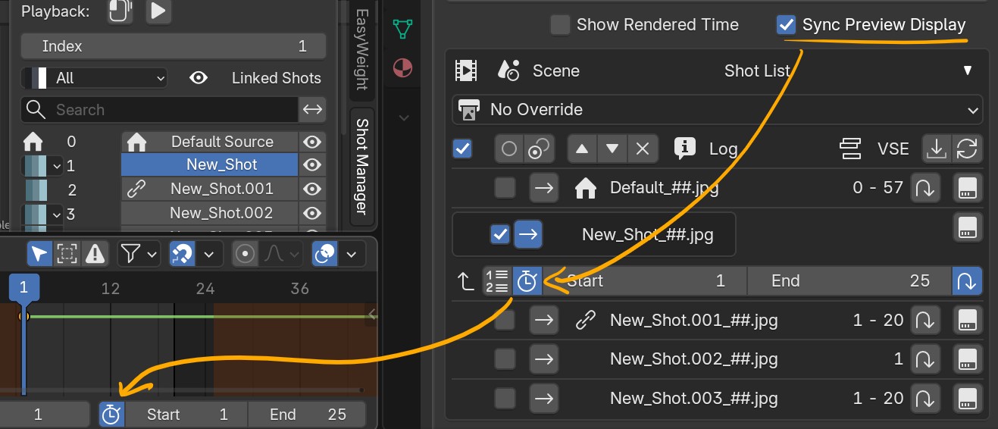
Task: Toggle the blue stopwatch button in shot settings
Action: [x=527, y=281]
